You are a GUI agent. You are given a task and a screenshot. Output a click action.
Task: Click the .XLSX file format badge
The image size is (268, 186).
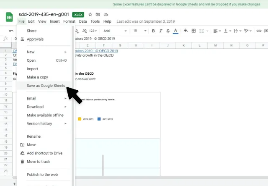pos(78,15)
